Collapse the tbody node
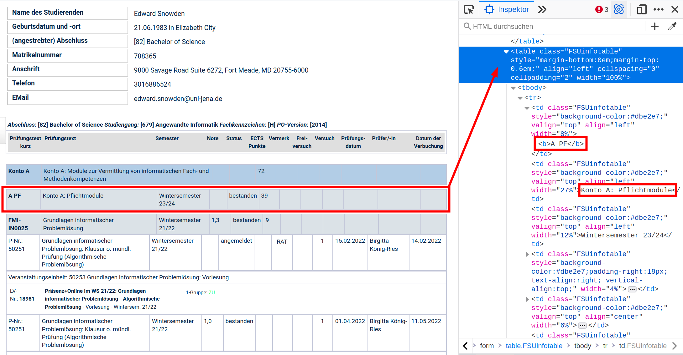 (x=513, y=88)
